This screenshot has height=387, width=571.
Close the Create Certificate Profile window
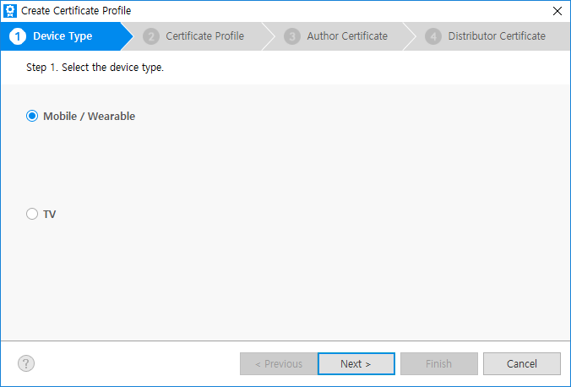tap(557, 11)
